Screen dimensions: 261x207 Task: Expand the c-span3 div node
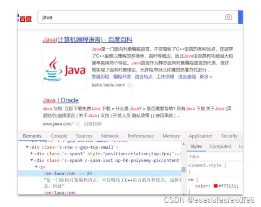point(31,153)
